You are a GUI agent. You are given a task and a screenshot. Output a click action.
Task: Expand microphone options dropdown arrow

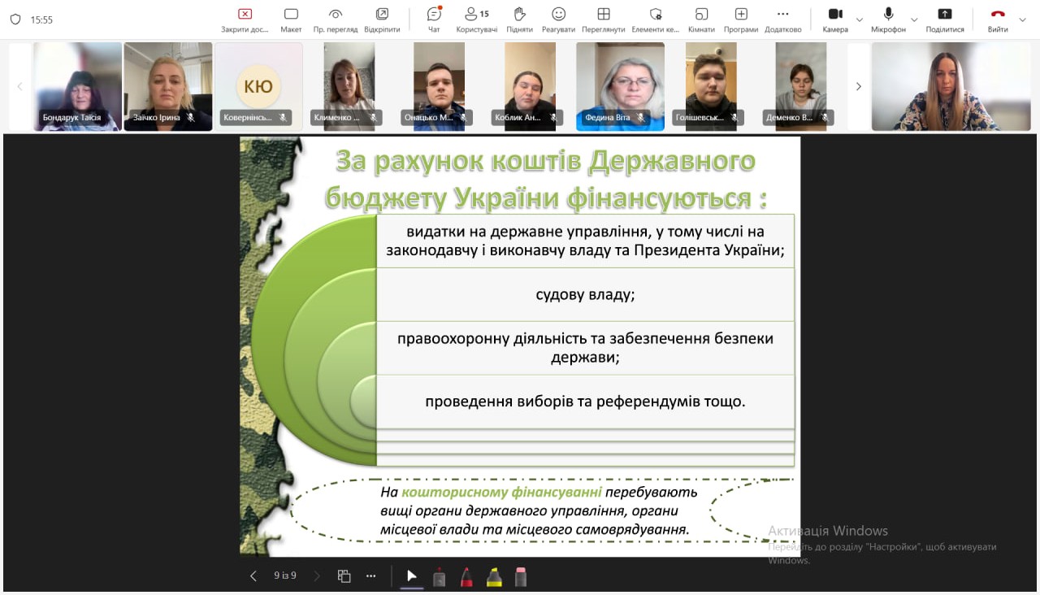(914, 20)
